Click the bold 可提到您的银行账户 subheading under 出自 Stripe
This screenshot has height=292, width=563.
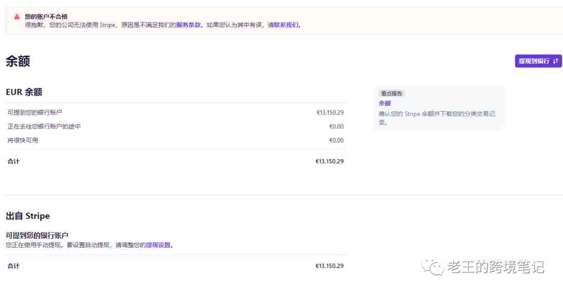(37, 236)
